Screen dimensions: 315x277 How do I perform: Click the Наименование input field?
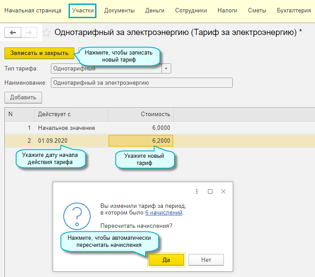pyautogui.click(x=142, y=83)
